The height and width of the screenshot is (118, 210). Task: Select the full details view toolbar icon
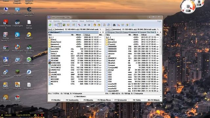coord(60,25)
